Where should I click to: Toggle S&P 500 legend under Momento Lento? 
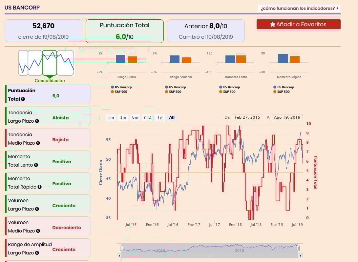227,91
